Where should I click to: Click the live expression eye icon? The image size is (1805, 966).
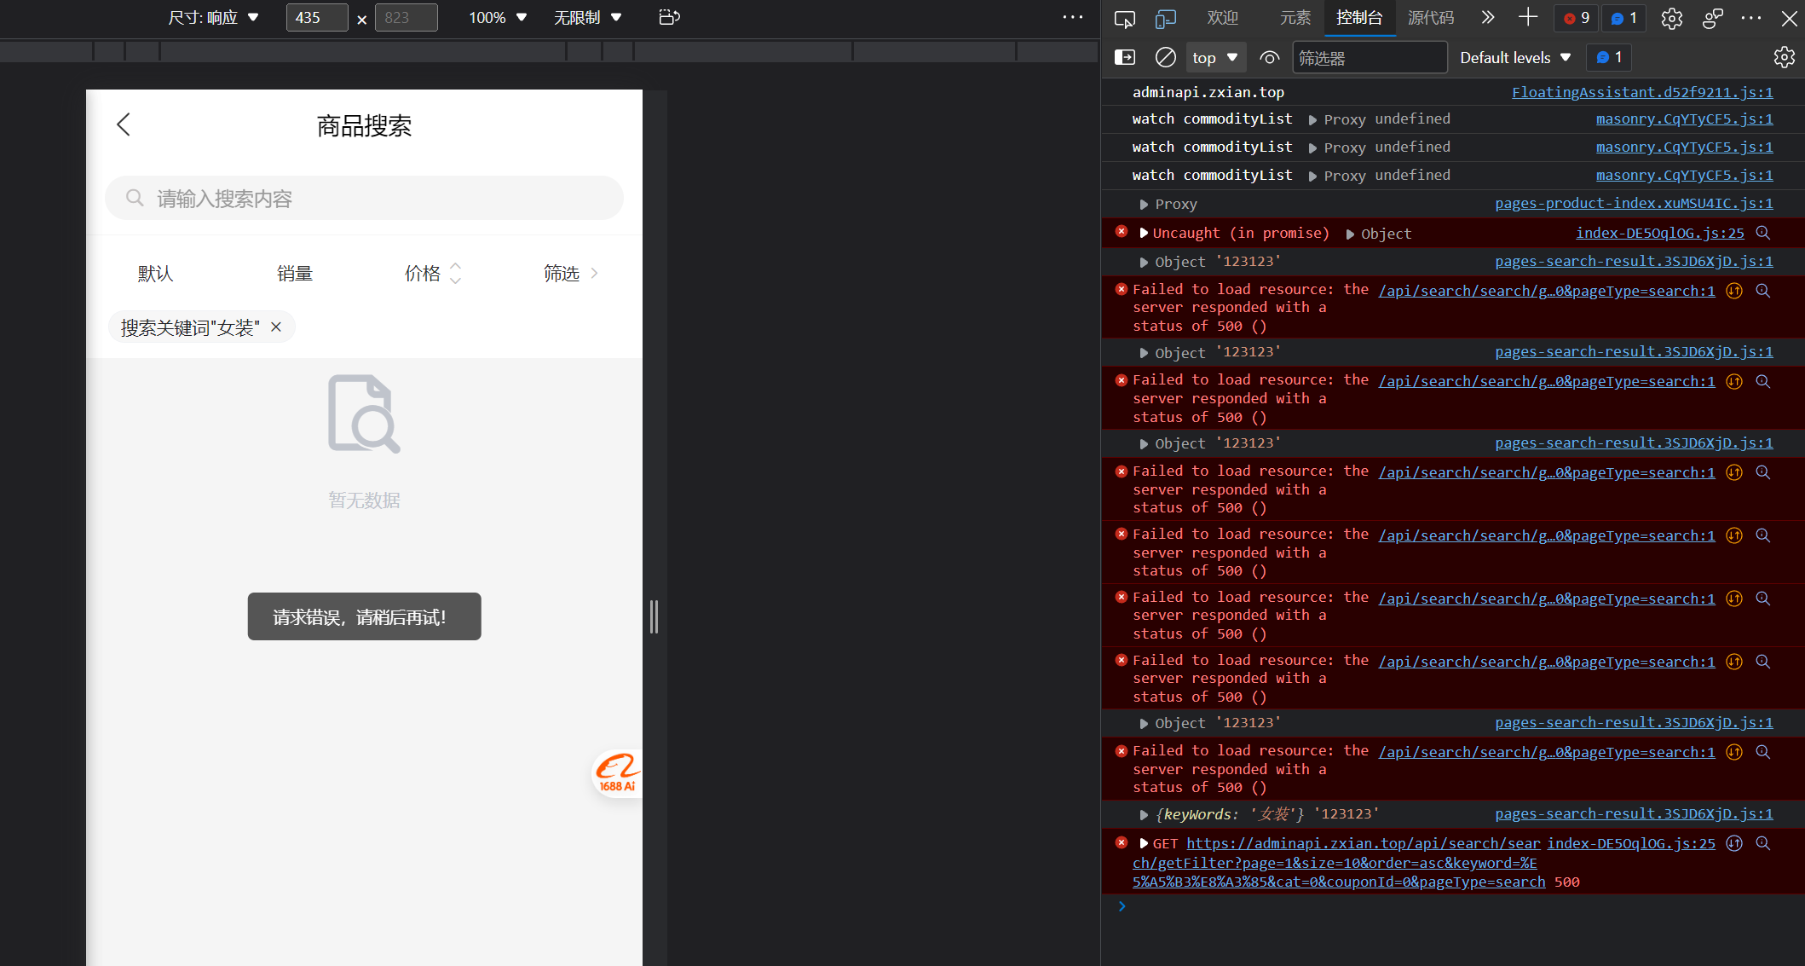[x=1269, y=57]
